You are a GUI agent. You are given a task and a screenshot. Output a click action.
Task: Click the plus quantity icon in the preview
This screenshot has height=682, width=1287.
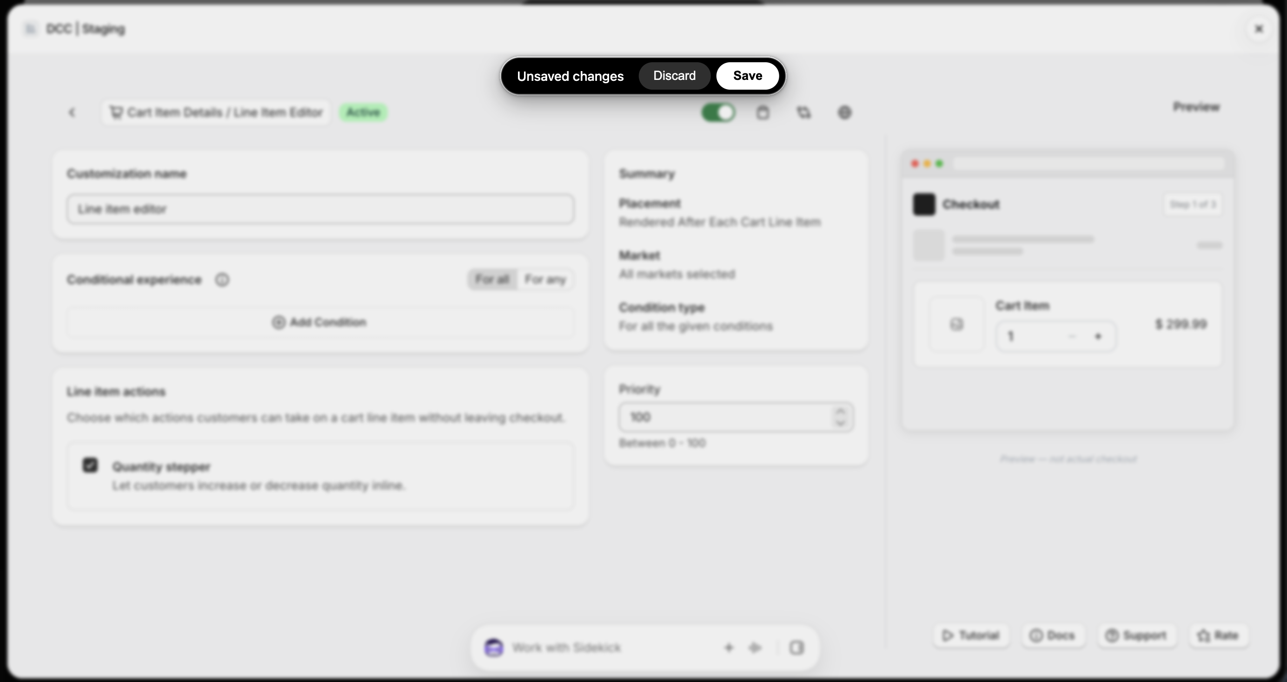(1098, 336)
